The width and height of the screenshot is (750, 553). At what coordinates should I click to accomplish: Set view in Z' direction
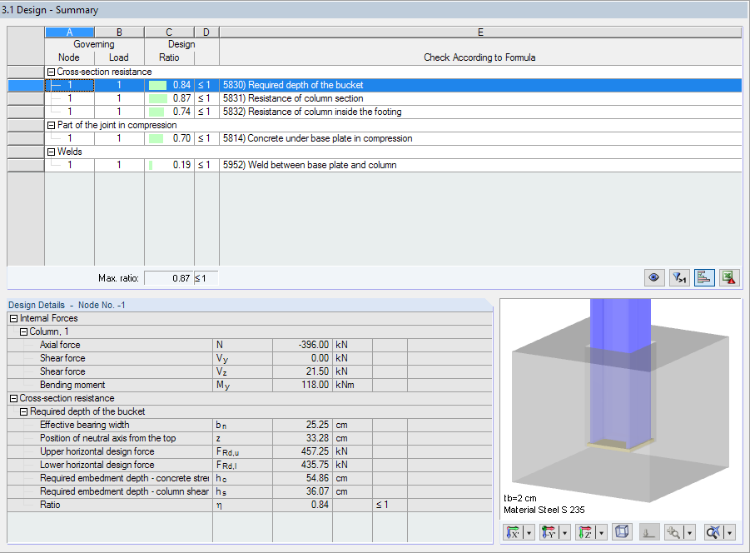[x=585, y=531]
